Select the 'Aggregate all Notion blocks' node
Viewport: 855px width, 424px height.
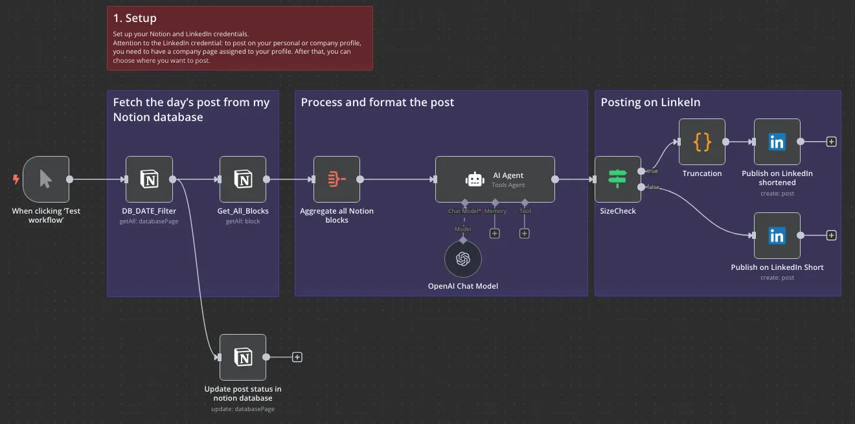point(337,179)
